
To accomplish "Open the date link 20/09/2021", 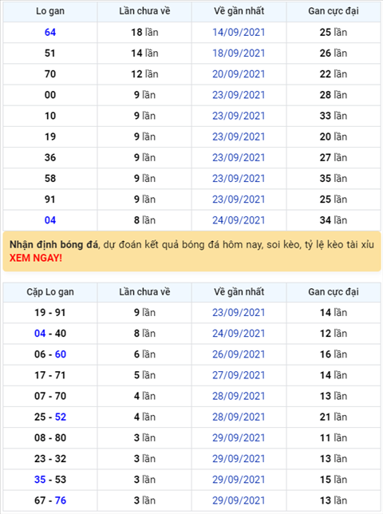I will click(x=239, y=74).
